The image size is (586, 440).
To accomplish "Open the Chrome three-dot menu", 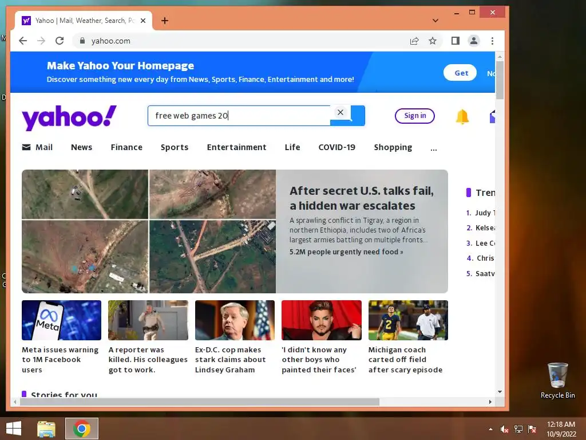I will click(492, 41).
